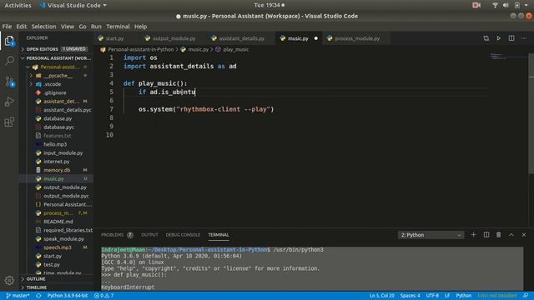Collapse the Personal Assistant workspace section

pos(56,58)
